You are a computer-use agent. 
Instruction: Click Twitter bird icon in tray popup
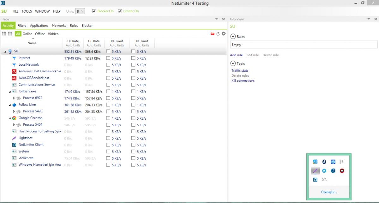324,171
